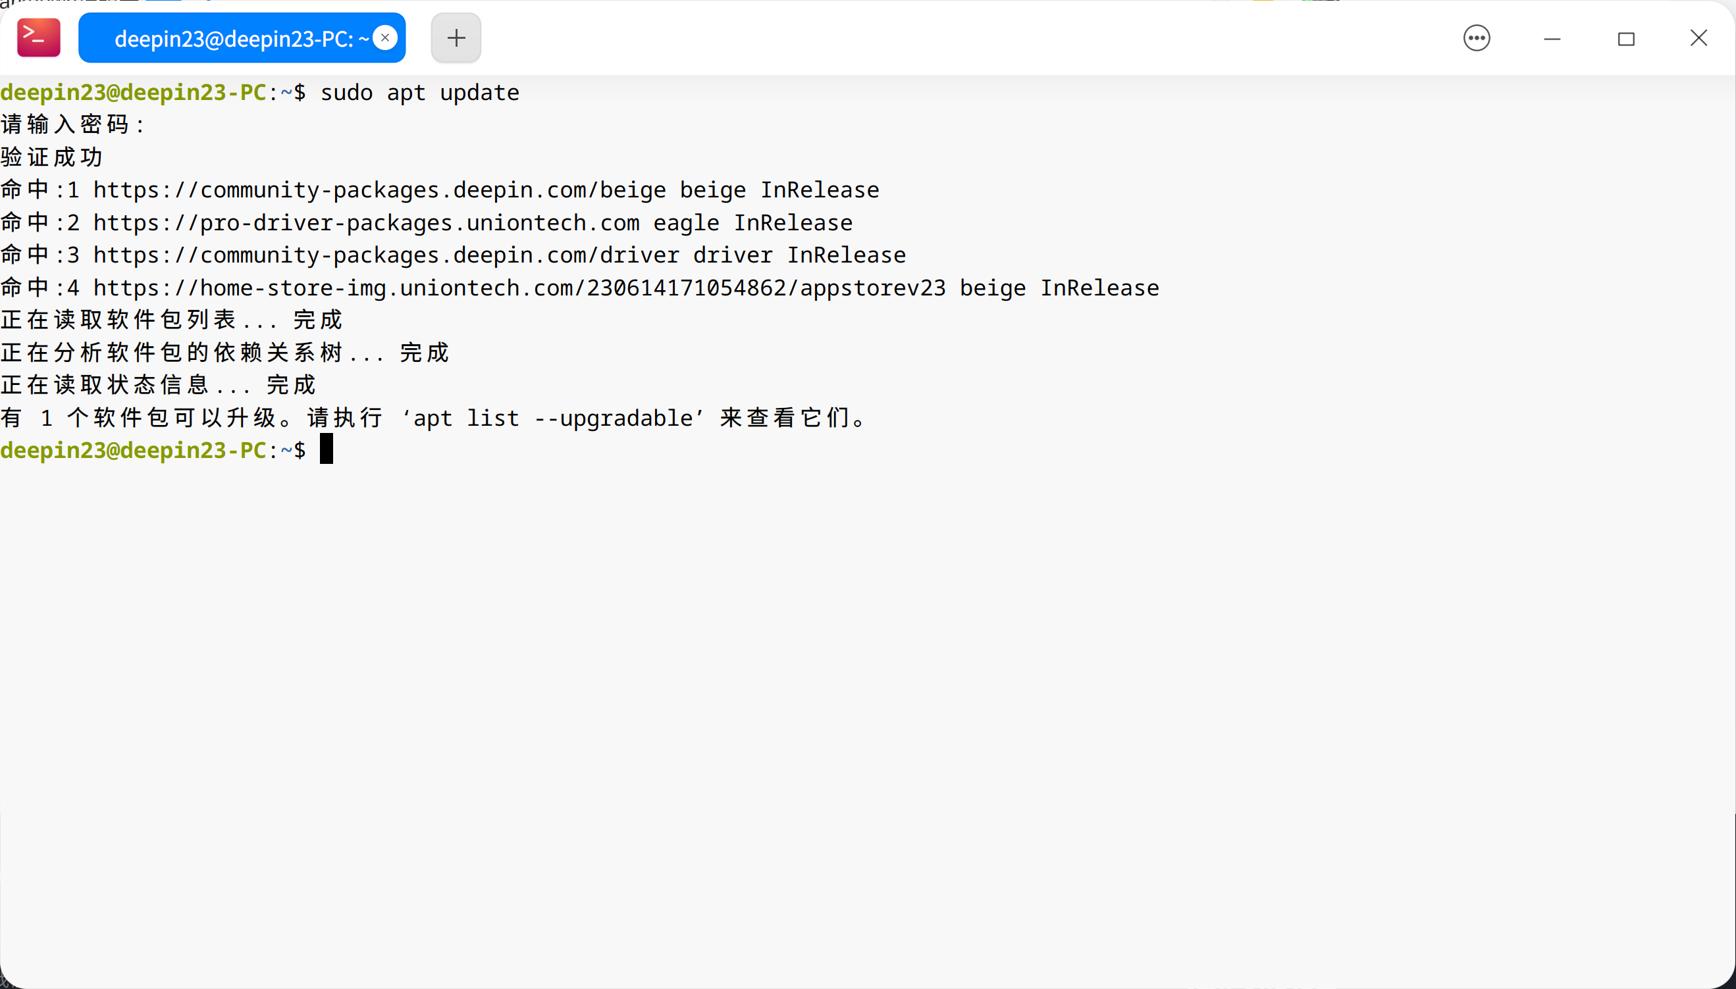Maximize the terminal window
The image size is (1736, 989).
[x=1626, y=39]
